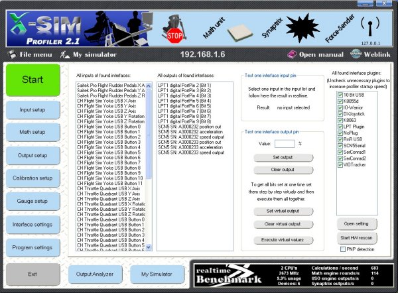Uncheck the SerConrad2 plugin

coord(340,158)
